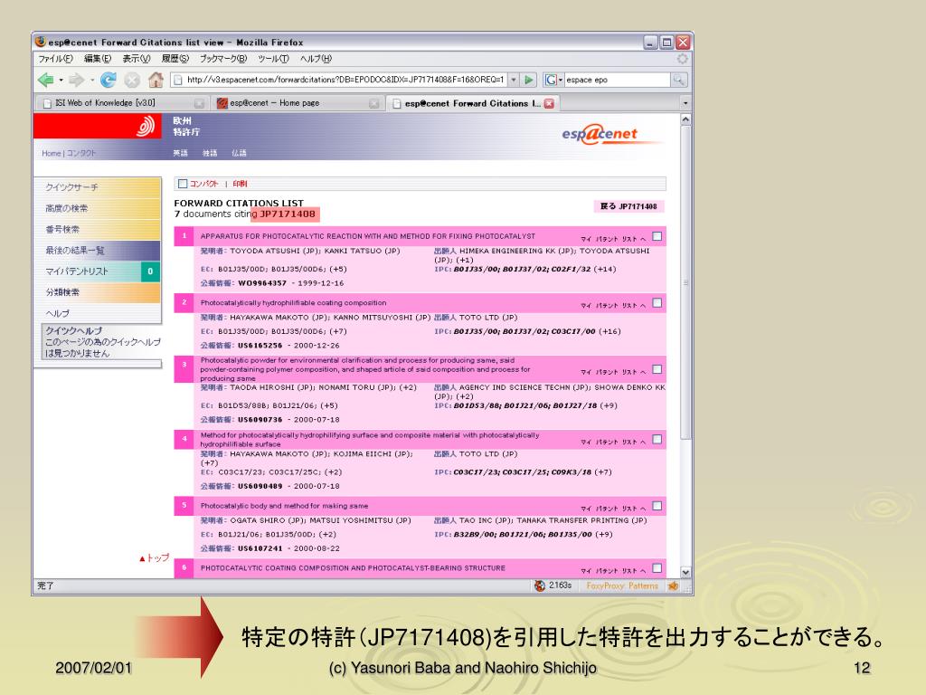Open the 印刷 print link
Viewport: 926px width, 695px height.
[x=240, y=184]
